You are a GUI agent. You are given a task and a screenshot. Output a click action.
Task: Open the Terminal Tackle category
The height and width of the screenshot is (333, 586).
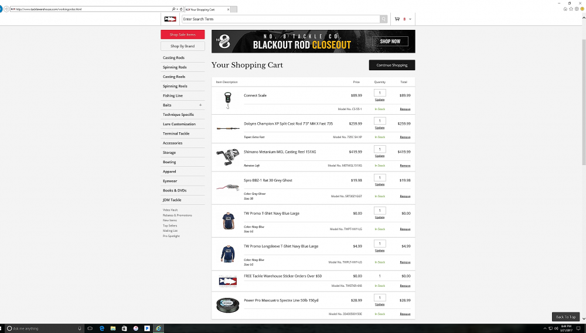point(176,133)
